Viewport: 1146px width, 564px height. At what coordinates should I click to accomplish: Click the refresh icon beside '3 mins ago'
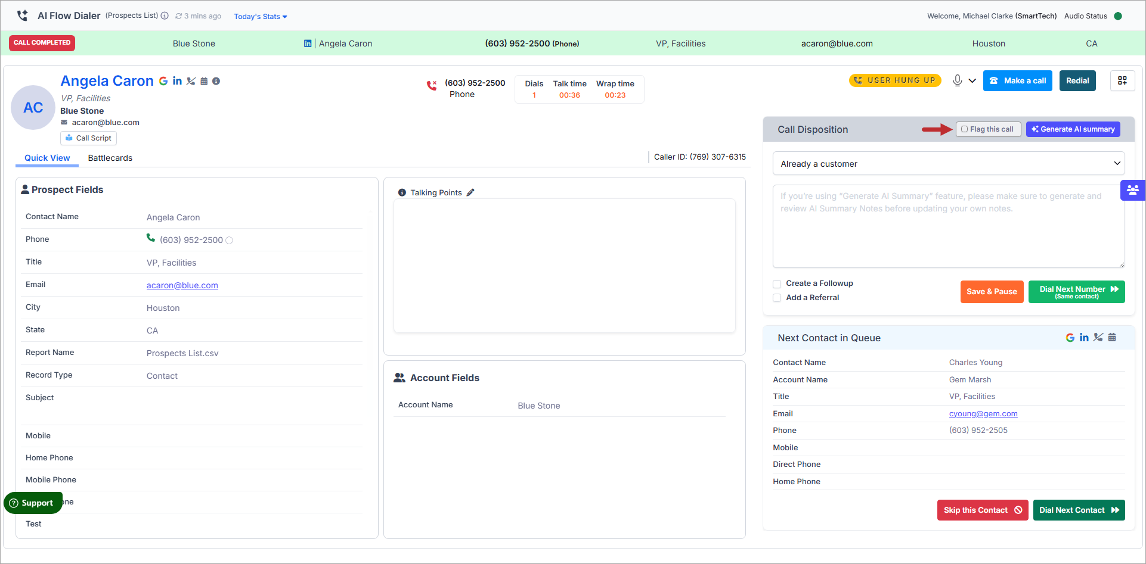point(178,16)
